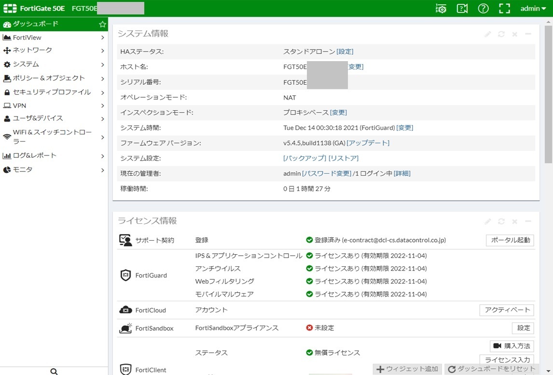553x375 pixels.
Task: Click the セキュリティプロファイル lock icon
Action: (7, 92)
